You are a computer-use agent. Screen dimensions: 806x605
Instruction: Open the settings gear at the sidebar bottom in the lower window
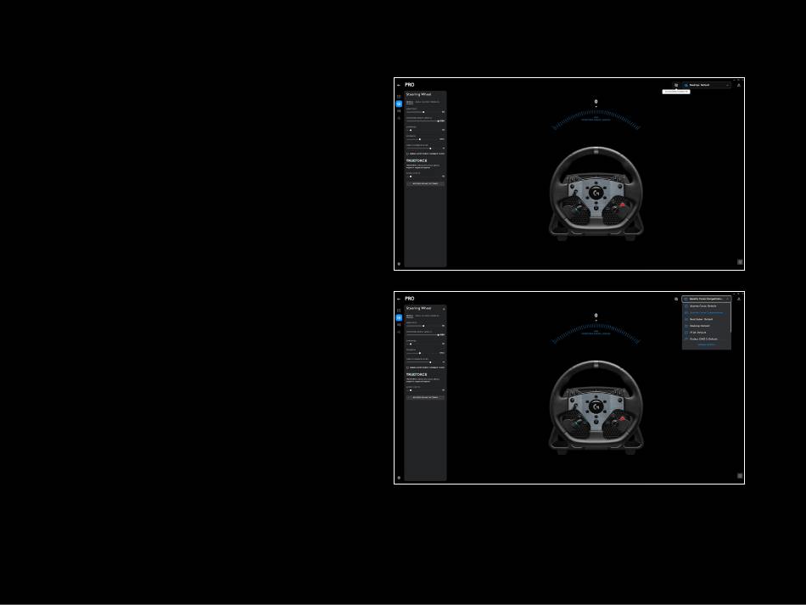399,478
